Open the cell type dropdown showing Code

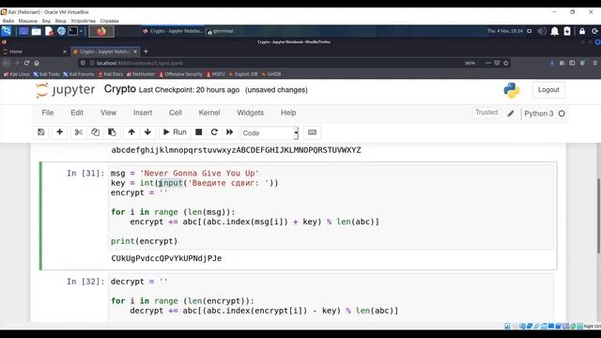(270, 133)
